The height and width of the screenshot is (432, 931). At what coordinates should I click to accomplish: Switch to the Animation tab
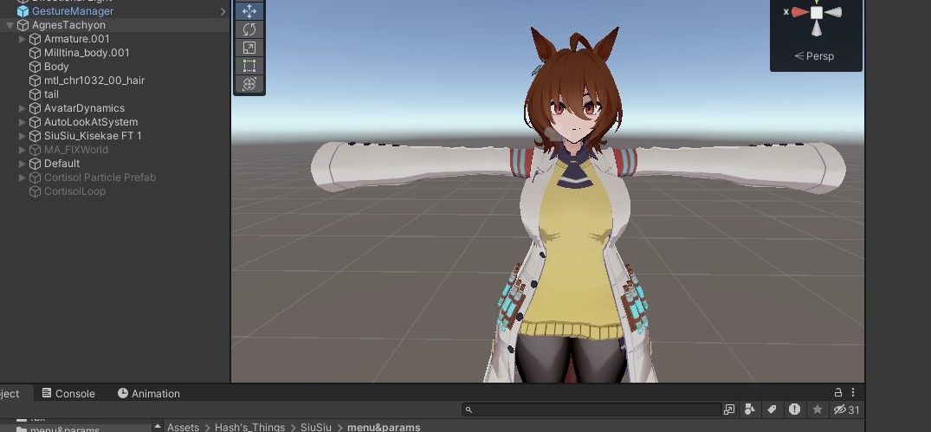[x=148, y=393]
